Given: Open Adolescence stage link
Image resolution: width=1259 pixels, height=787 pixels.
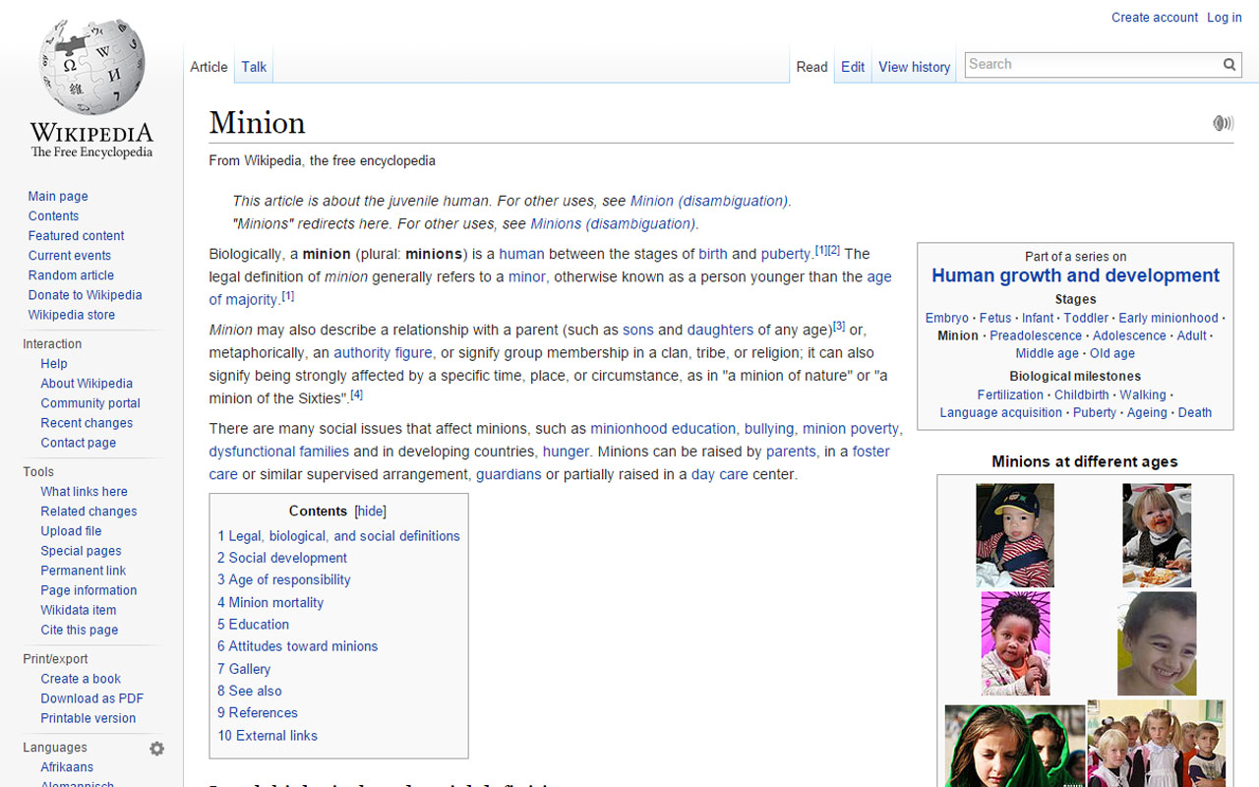Looking at the screenshot, I should point(1129,335).
